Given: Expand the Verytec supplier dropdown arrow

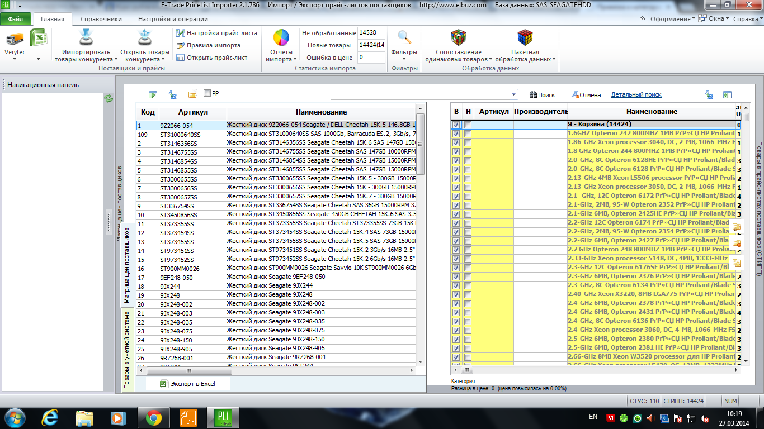Looking at the screenshot, I should 15,59.
